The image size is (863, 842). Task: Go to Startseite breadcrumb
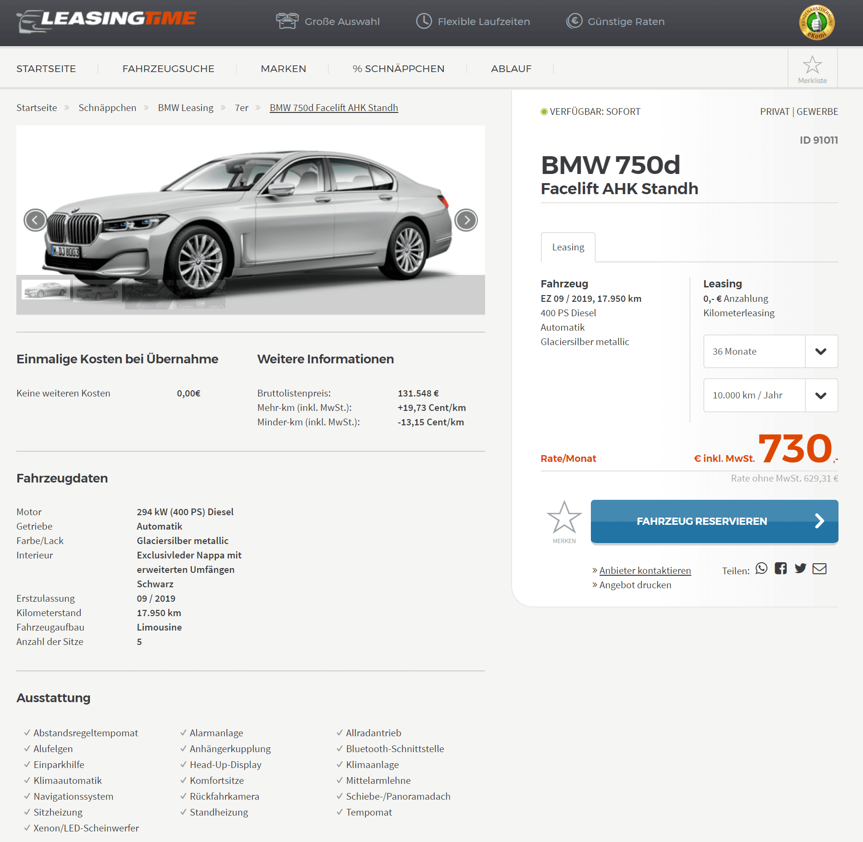tap(37, 108)
